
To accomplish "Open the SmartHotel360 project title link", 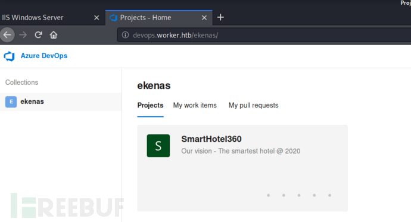I will 211,139.
